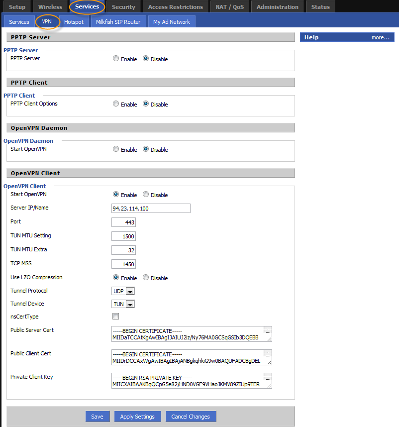399x427 pixels.
Task: Open the Tunnel Device TUN dropdown
Action: (123, 304)
